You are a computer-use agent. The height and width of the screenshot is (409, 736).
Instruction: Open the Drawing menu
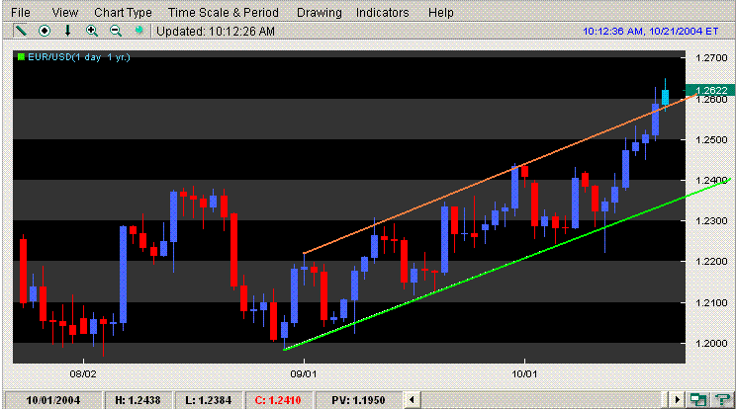pyautogui.click(x=320, y=13)
